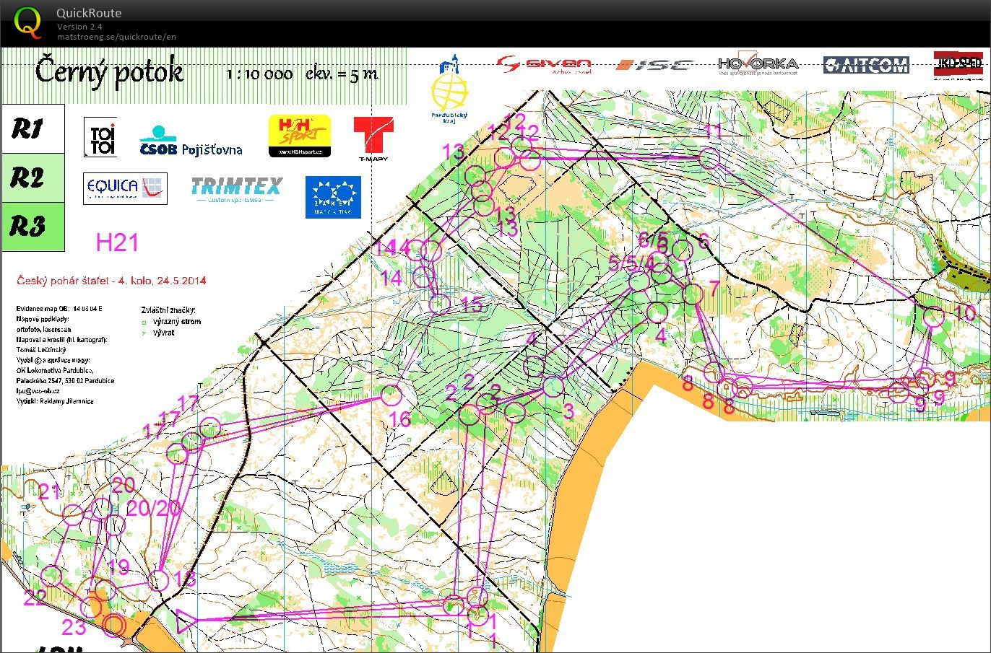Click the red T-MARY logo
Image resolution: width=991 pixels, height=653 pixels.
373,139
